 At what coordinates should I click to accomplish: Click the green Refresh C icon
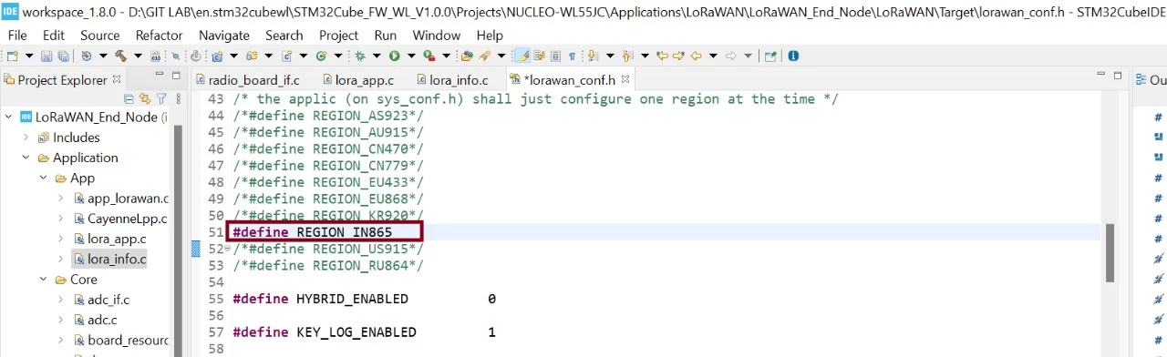(321, 56)
